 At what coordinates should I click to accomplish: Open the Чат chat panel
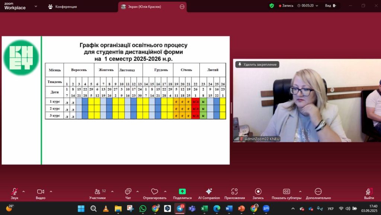pos(128,192)
